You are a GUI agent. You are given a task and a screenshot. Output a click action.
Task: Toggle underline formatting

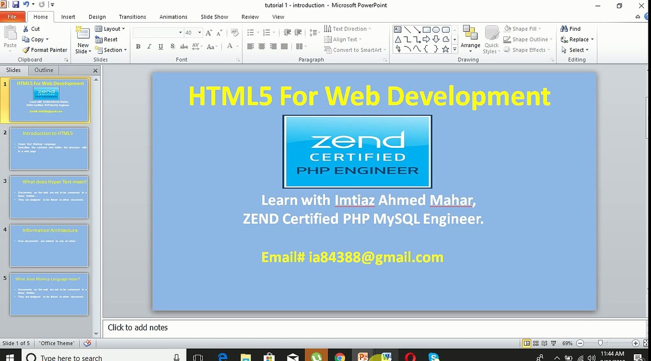161,47
